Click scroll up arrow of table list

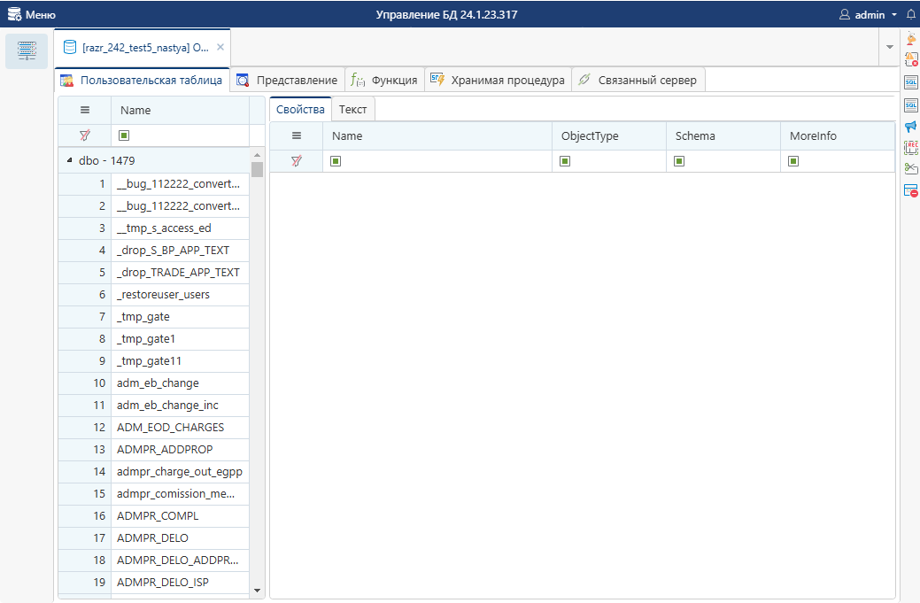pos(257,155)
